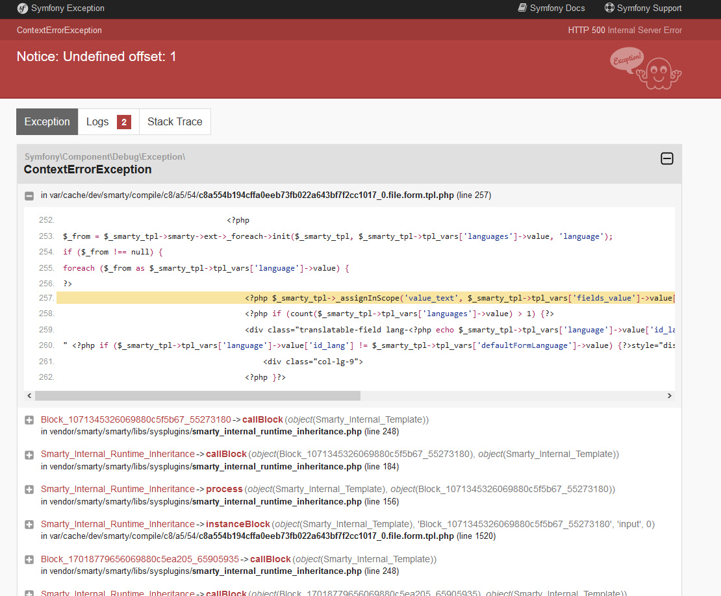Click the ContextErrorException breadcrumb in red bar
Image resolution: width=721 pixels, height=596 pixels.
[59, 31]
